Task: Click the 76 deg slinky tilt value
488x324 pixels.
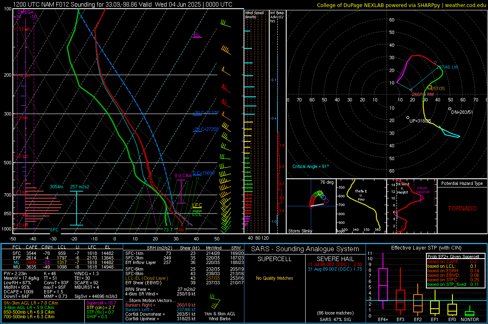Action: tap(327, 182)
